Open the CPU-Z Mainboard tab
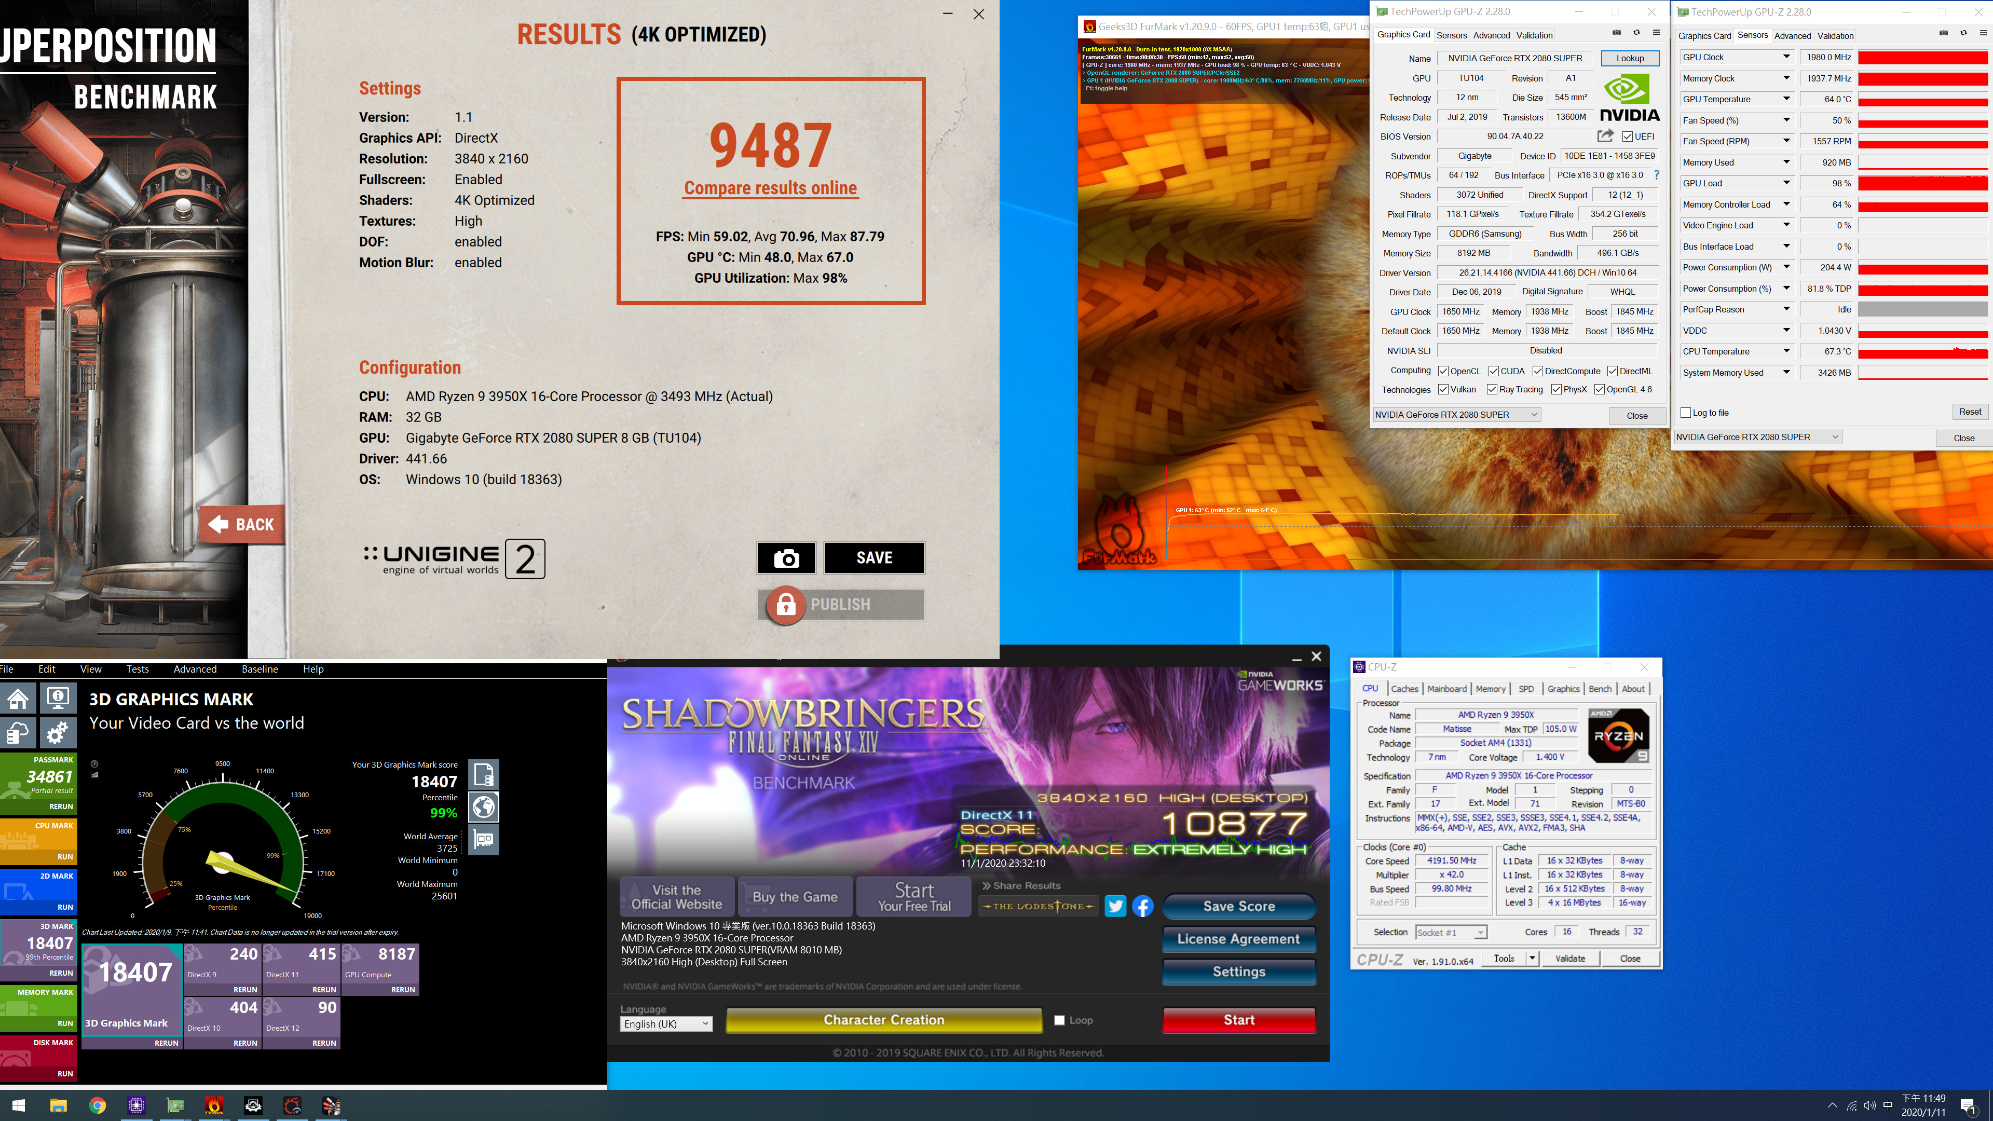 tap(1446, 689)
